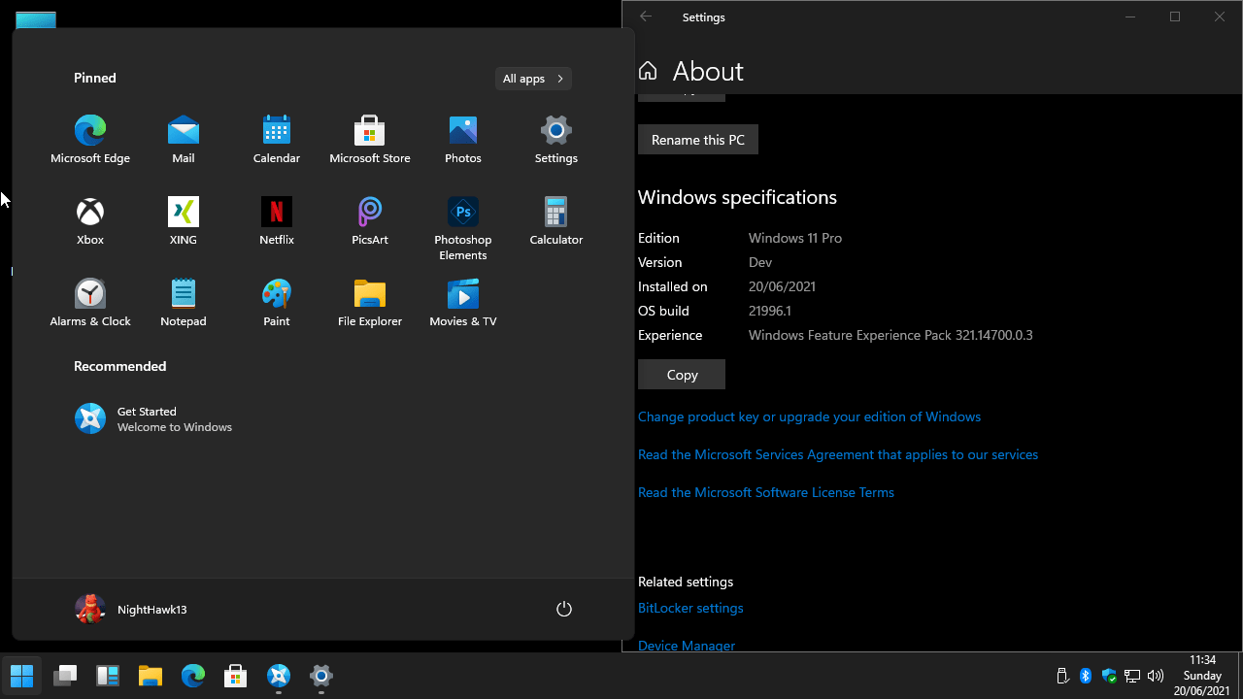Click Safely Remove Hardware tray icon
This screenshot has height=699, width=1243.
point(1062,676)
